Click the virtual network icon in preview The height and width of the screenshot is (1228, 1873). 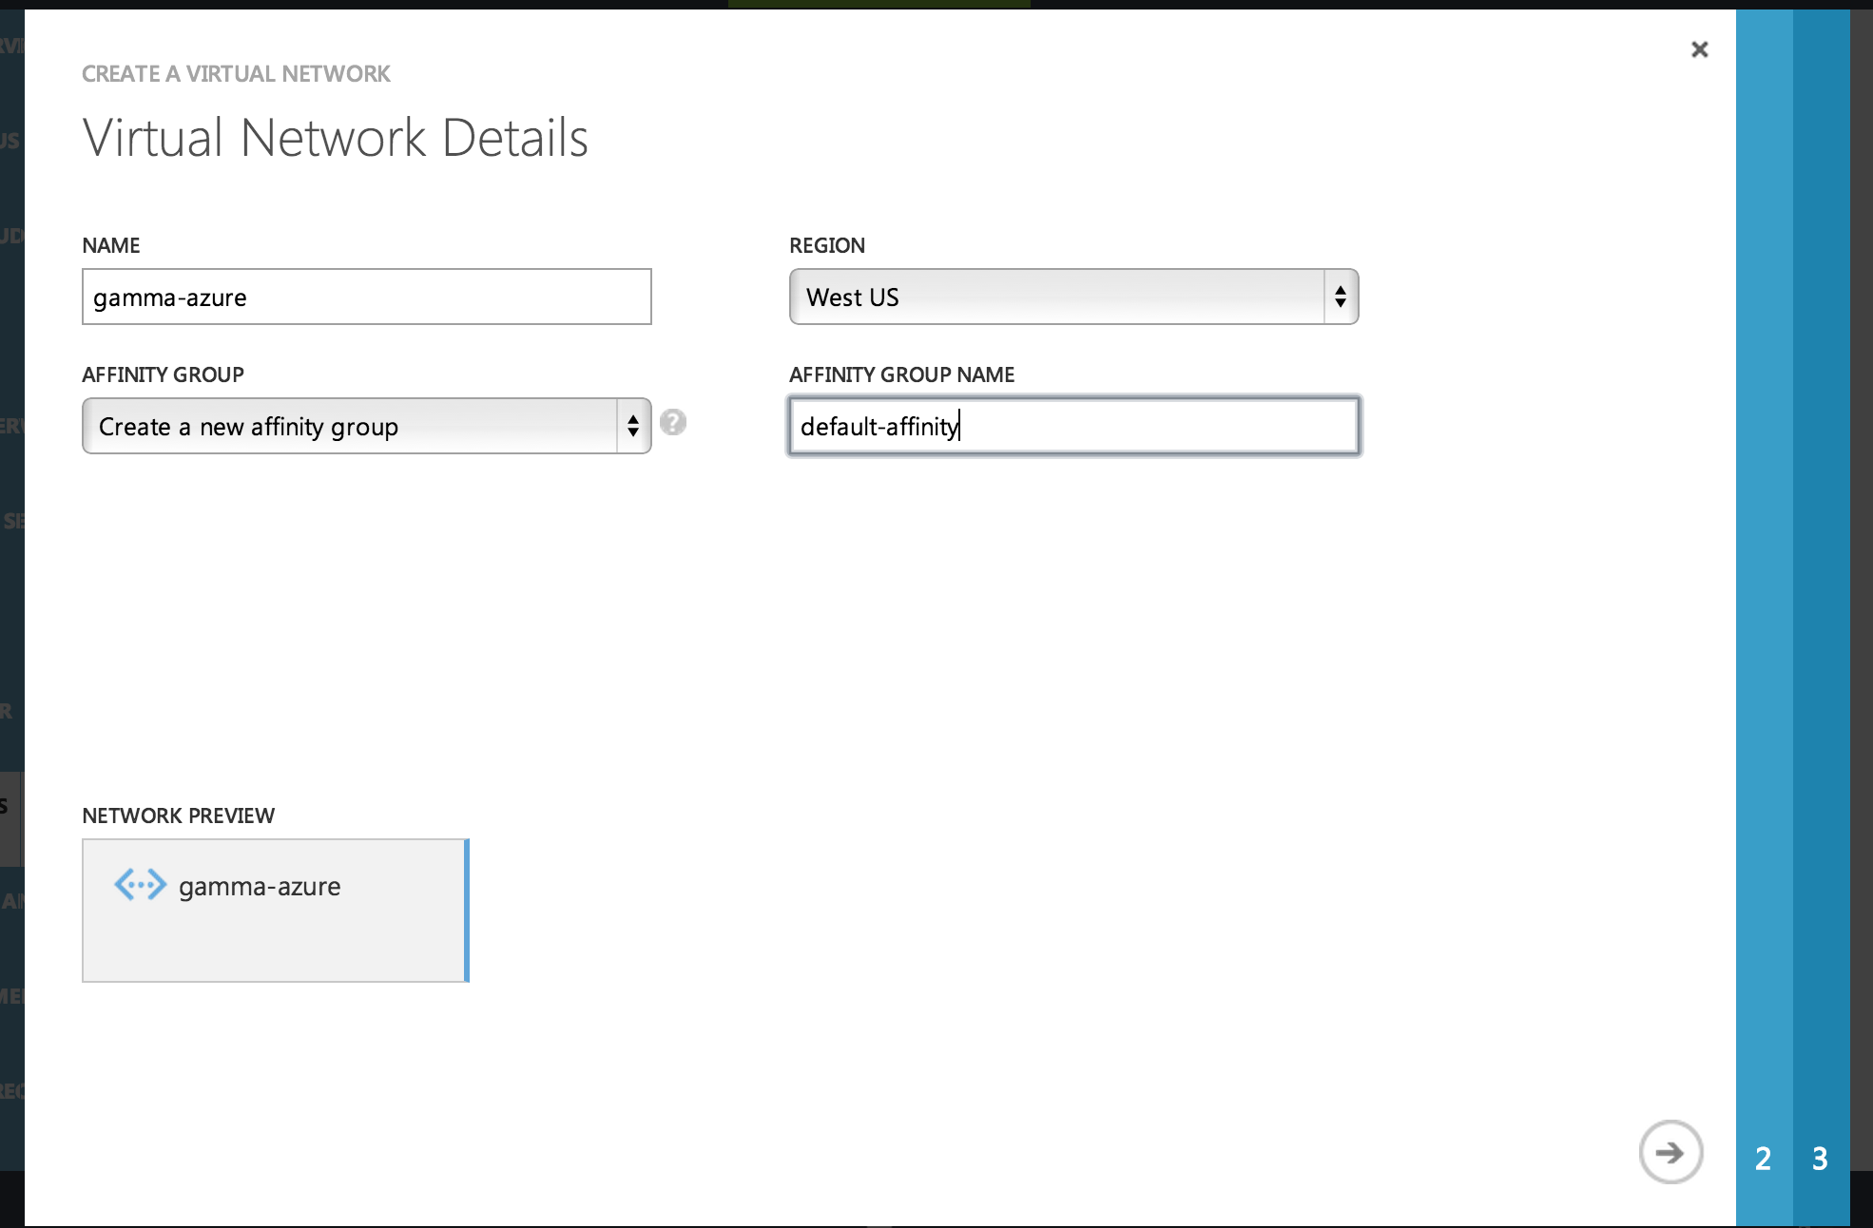140,885
